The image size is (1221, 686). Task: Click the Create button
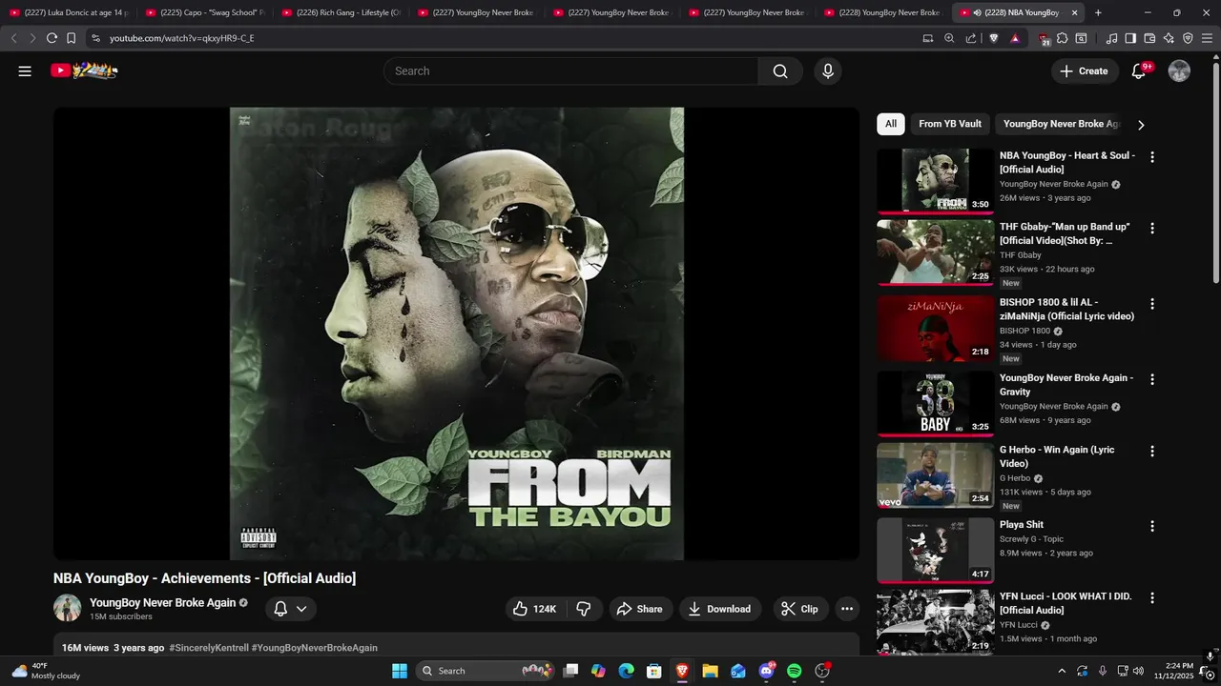(1085, 71)
